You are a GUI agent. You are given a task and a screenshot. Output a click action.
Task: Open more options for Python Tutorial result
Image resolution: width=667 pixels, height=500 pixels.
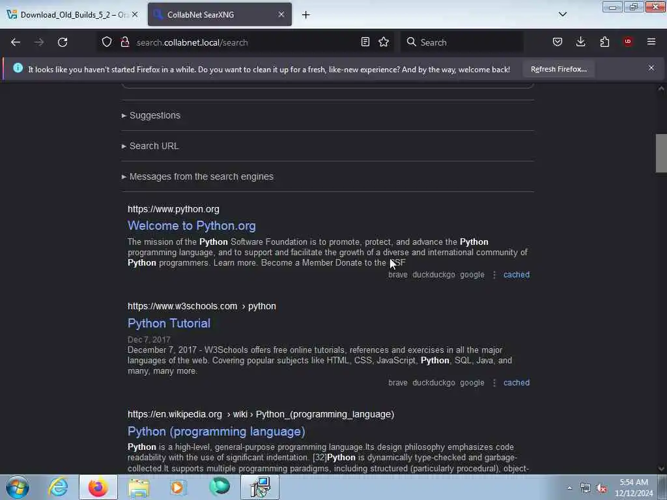[494, 383]
